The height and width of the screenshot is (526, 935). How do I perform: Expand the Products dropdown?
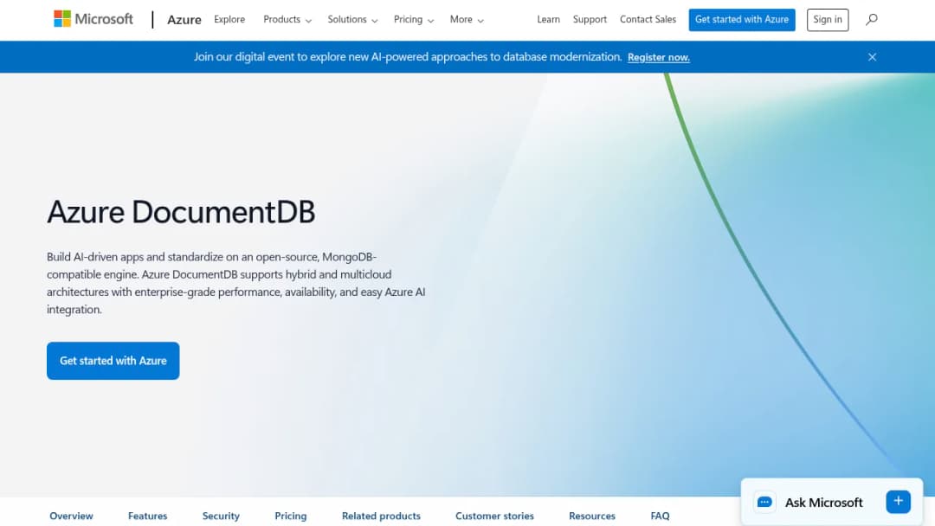coord(287,20)
